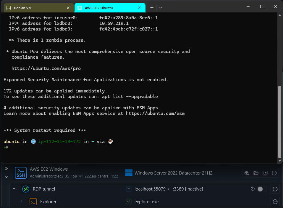Click the SSH icon for AWS EC2 Windows
The height and width of the screenshot is (208, 283).
[x=20, y=173]
